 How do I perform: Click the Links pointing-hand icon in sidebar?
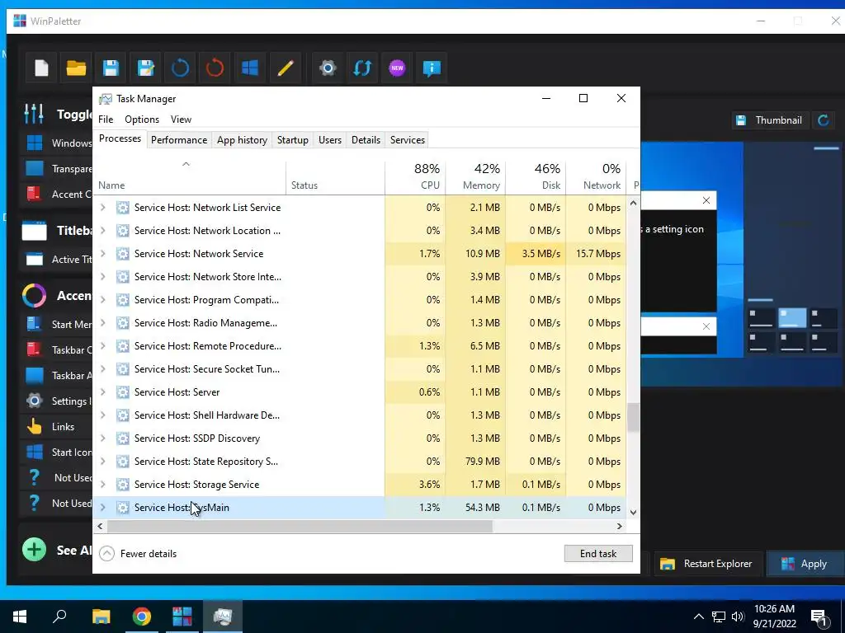(34, 426)
